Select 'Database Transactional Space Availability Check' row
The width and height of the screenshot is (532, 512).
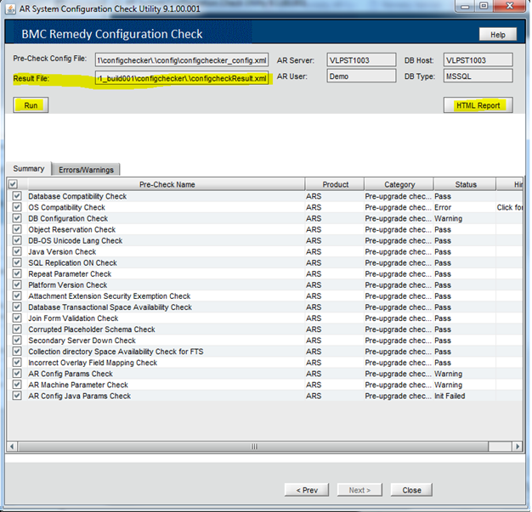coord(264,307)
